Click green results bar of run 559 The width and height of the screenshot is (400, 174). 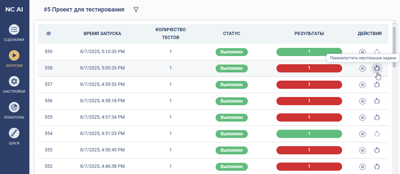click(x=309, y=52)
